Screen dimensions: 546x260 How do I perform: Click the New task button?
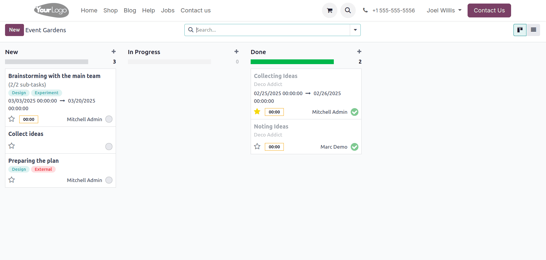coord(14,30)
